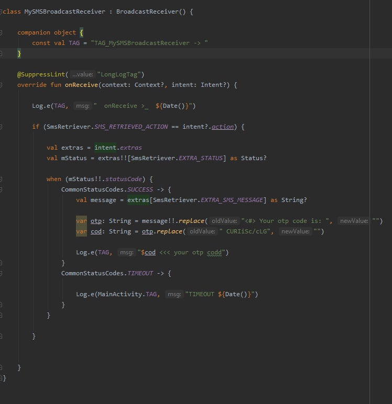This screenshot has height=404, width=392.
Task: Click the '$cod' string template
Action: (148, 252)
